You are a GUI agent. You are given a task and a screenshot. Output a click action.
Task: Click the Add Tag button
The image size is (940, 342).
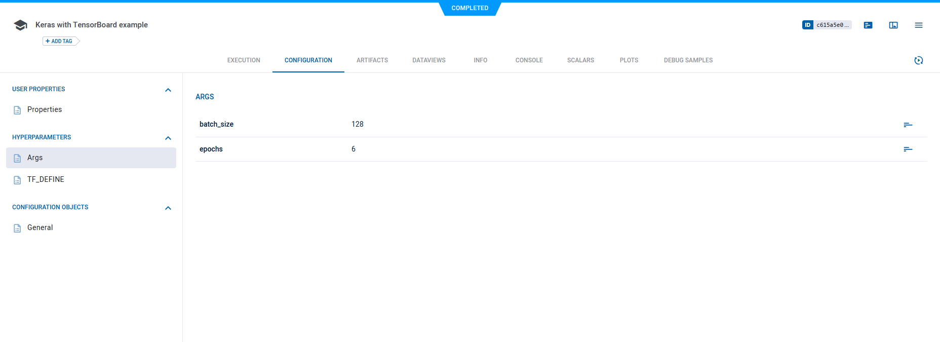pos(60,41)
